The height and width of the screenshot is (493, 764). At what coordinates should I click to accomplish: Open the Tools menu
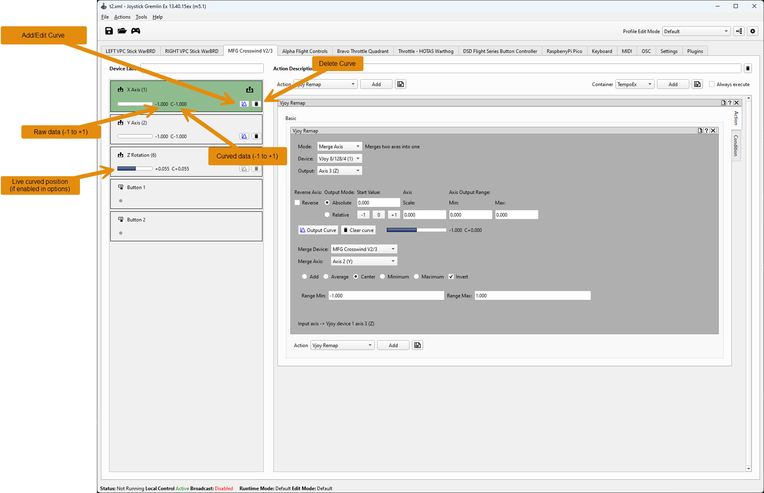click(141, 17)
